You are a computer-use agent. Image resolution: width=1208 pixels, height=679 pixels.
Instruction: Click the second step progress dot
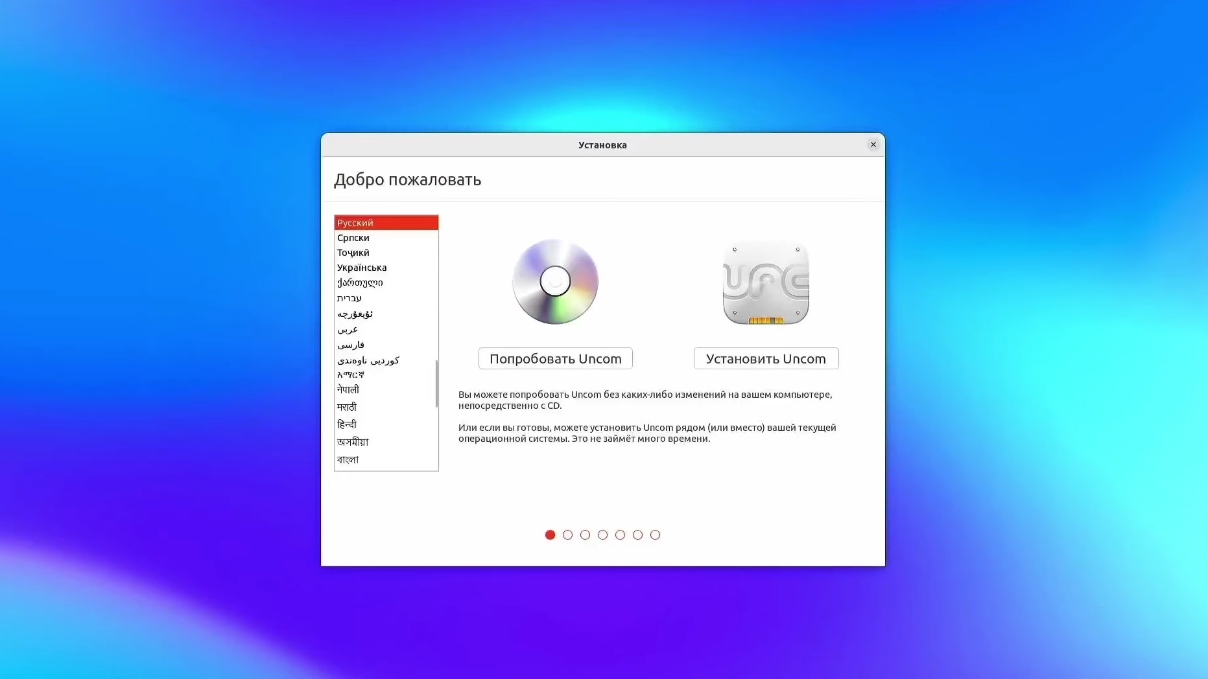(x=567, y=535)
